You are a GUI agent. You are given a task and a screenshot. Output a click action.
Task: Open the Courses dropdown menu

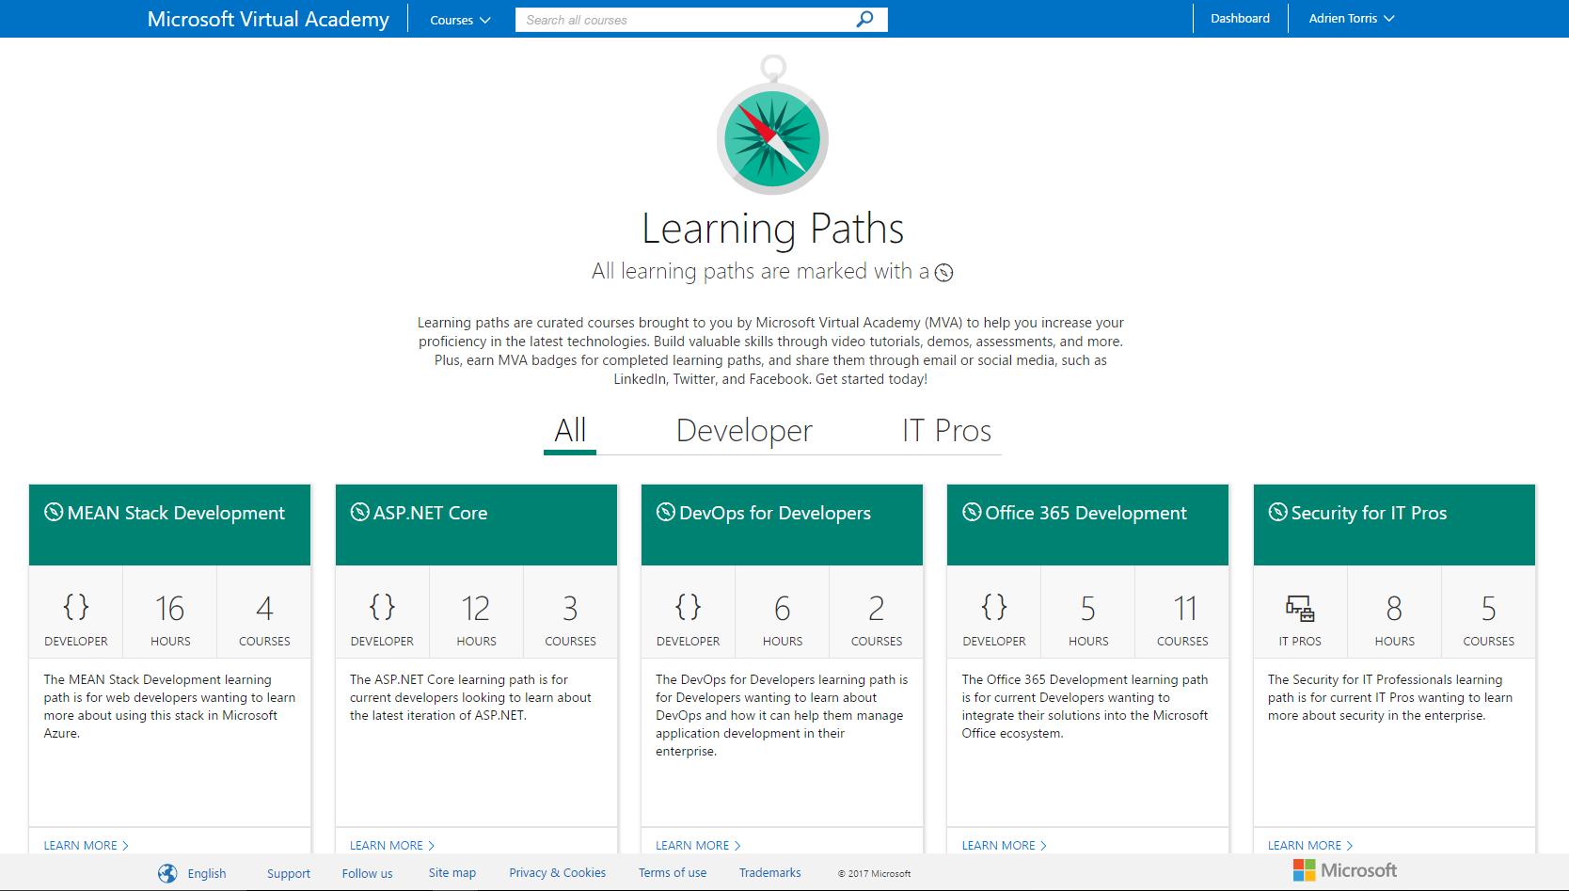click(x=460, y=20)
